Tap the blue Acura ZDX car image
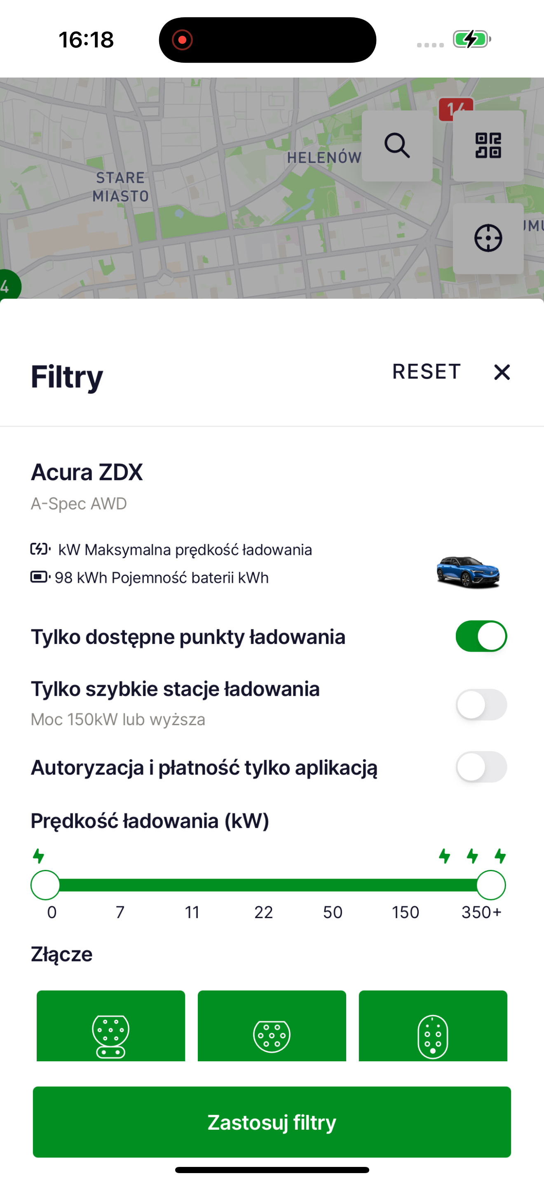 (x=468, y=572)
